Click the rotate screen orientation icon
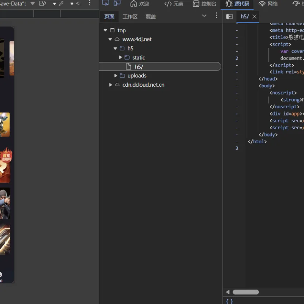Viewport: 304px width, 304px height. (x=43, y=3)
